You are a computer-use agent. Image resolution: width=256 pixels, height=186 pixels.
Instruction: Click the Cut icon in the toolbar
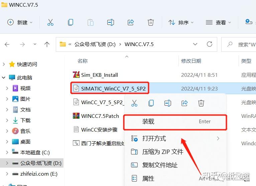(50, 22)
